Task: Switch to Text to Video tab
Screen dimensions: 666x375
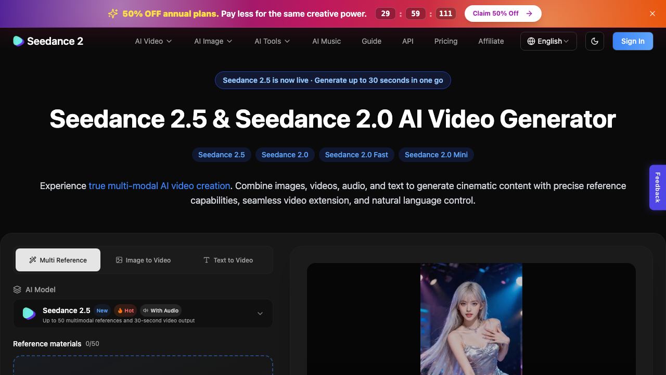Action: tap(228, 260)
